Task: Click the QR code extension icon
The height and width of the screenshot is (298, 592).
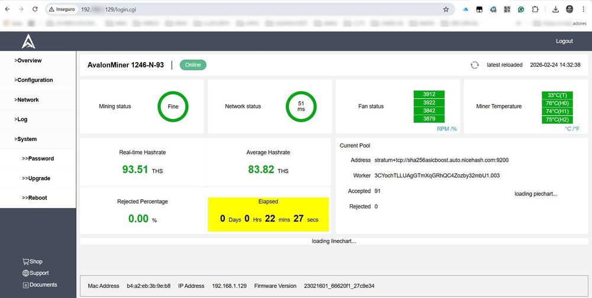Action: click(x=507, y=9)
